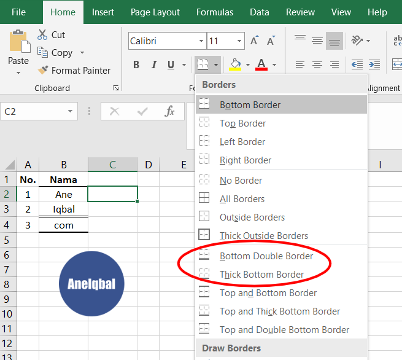This screenshot has width=402, height=360.
Task: Center text horizontally
Action: coord(317,64)
